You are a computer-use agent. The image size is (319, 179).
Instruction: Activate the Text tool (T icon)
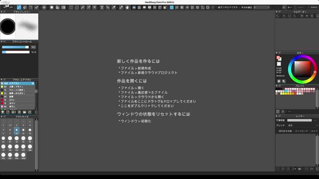tap(102, 7)
